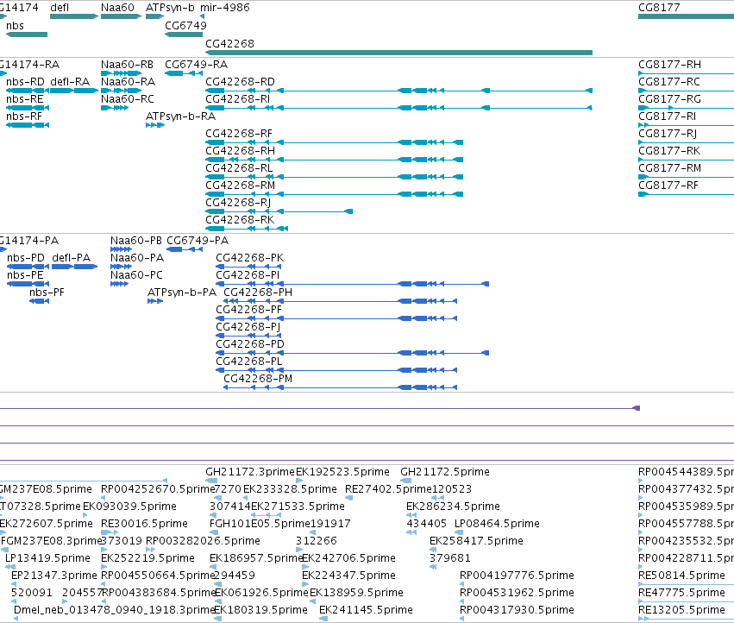Select transcript CG42268-RM label
The image size is (734, 623).
click(x=240, y=185)
